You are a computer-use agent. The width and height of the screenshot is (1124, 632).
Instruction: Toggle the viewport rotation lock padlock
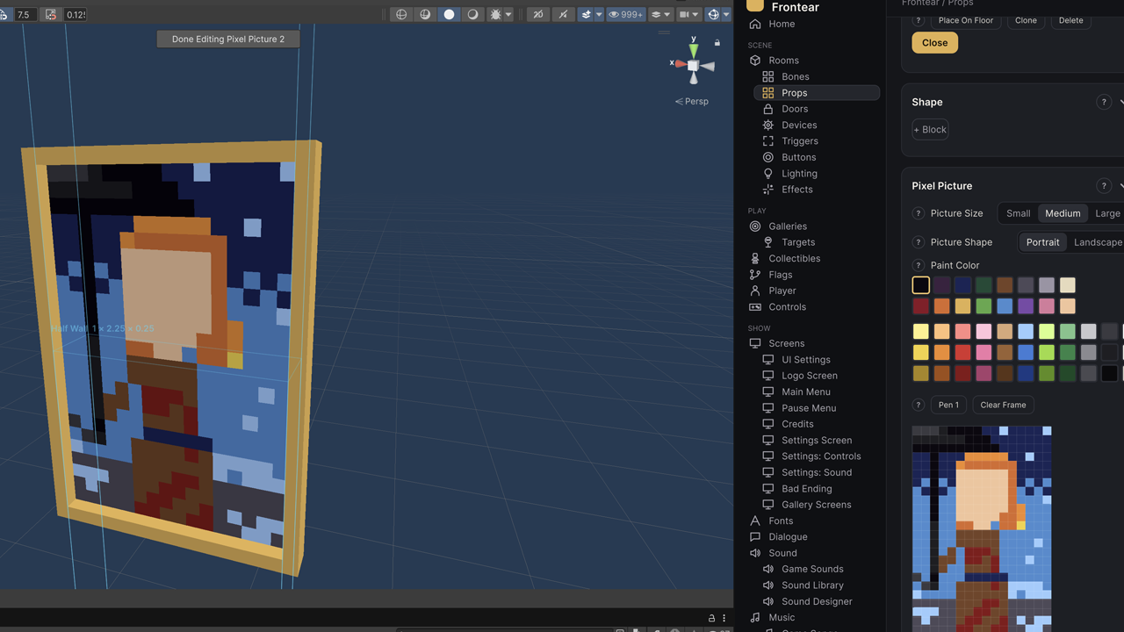click(x=717, y=42)
